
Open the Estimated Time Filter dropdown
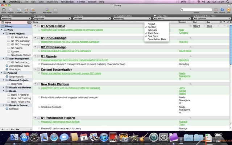pos(212,18)
